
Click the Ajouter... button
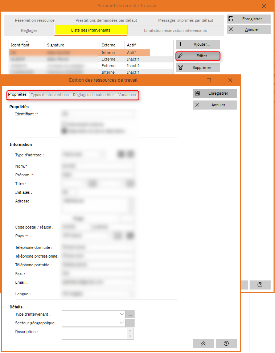point(198,44)
